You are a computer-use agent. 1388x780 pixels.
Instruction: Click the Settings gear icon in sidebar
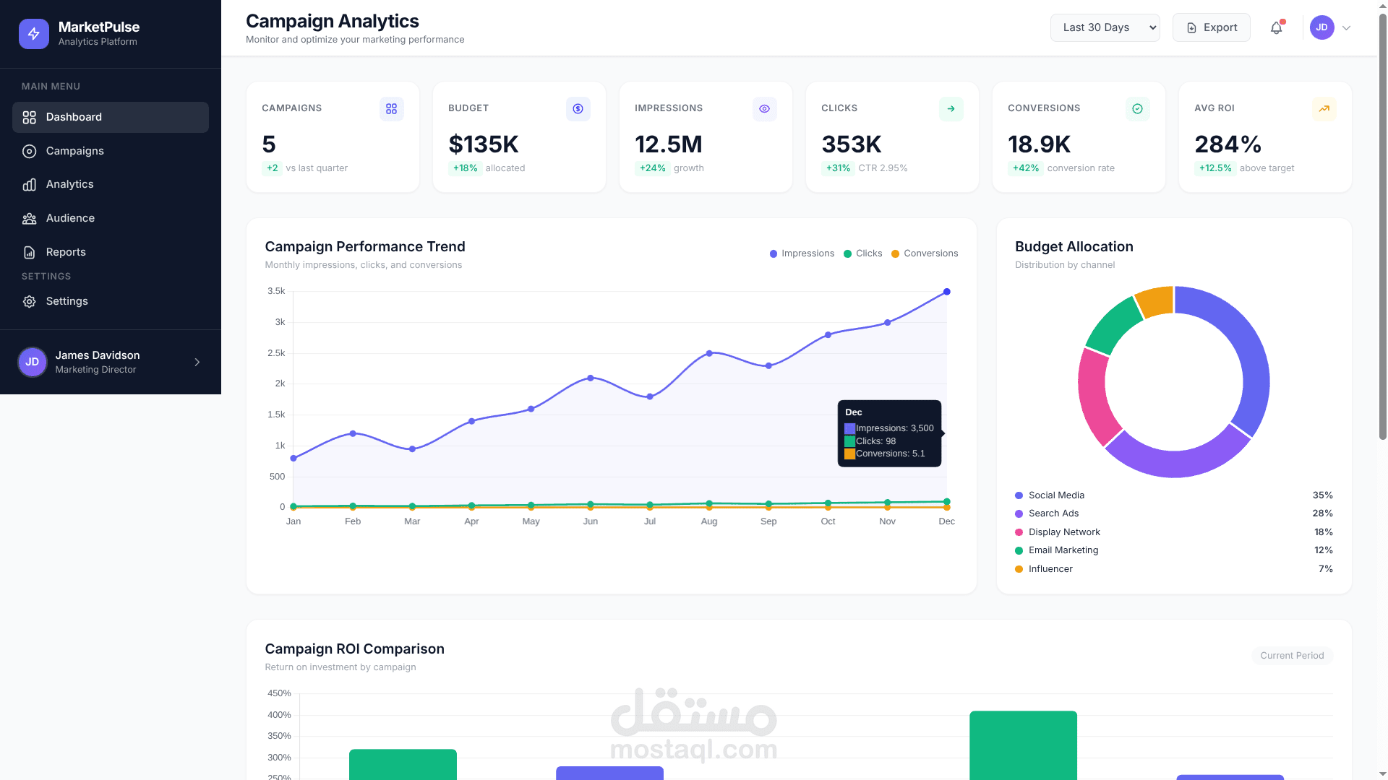pos(29,301)
